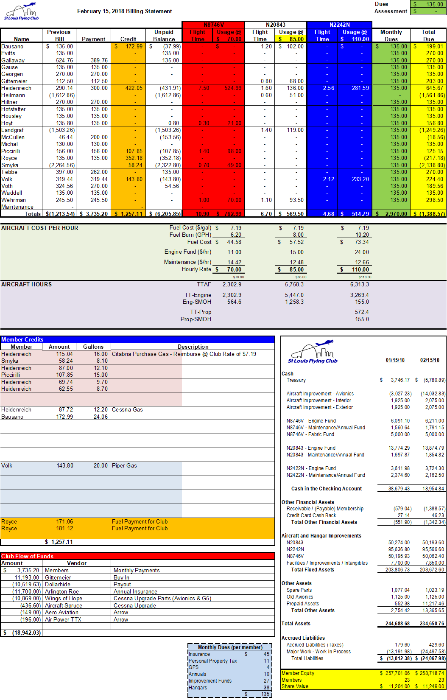Select the Piper Gas description cell
447x700 pixels.
(x=125, y=465)
